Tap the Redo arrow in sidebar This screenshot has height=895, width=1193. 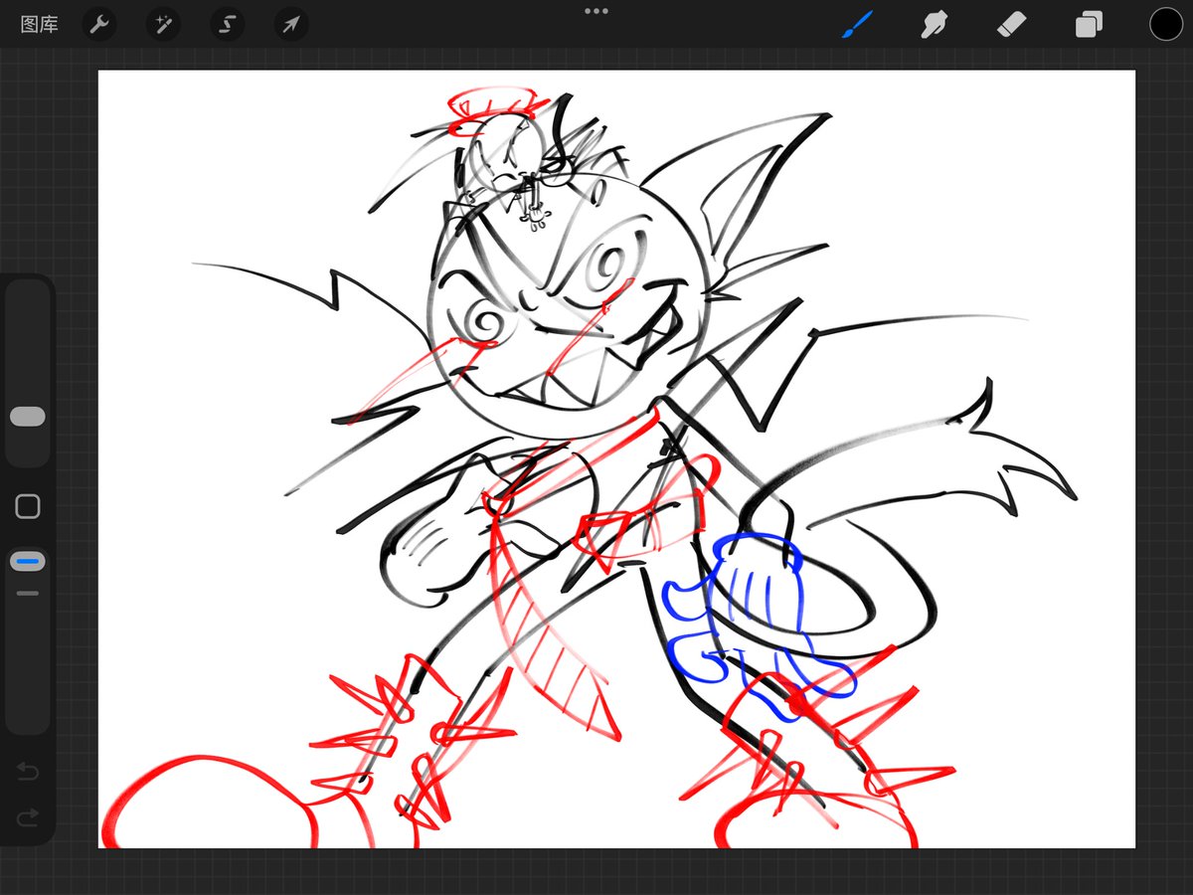point(28,817)
